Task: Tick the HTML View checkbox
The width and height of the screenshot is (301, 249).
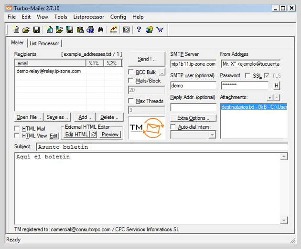Action: [x=17, y=135]
